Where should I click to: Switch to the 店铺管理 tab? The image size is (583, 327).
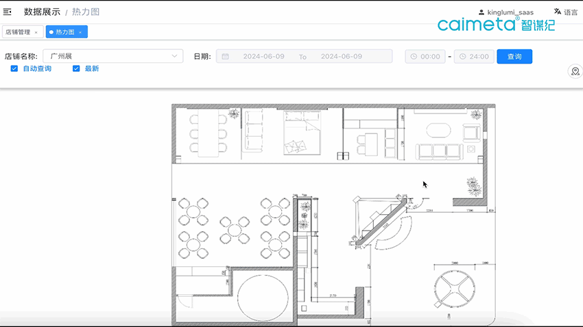[x=18, y=32]
